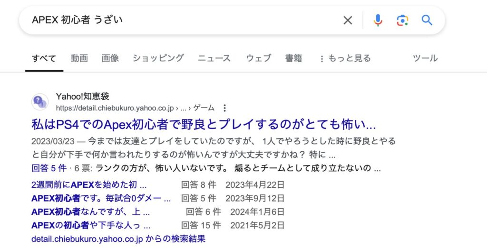Screen dimensions: 487x248
Task: Click the blue magnifying glass search icon
Action: pos(427,20)
